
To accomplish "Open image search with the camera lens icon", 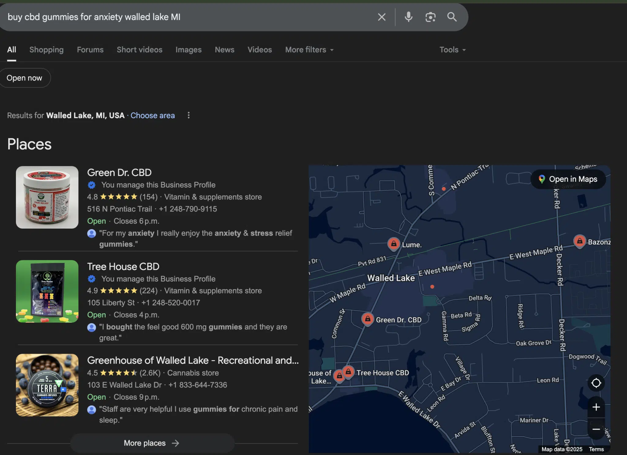I will pyautogui.click(x=430, y=17).
